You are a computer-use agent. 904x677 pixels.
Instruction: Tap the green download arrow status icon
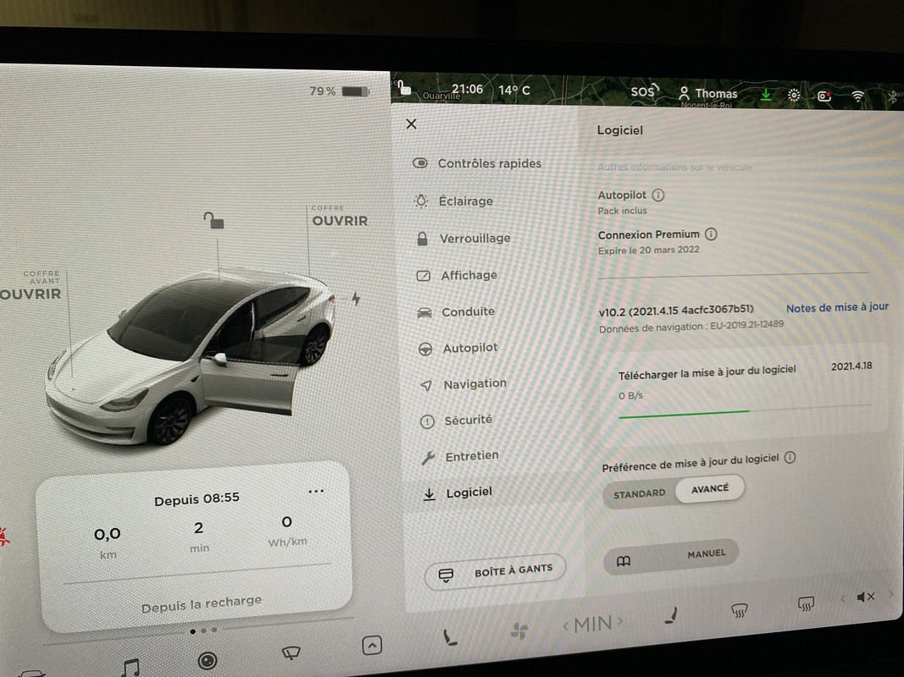coord(766,95)
